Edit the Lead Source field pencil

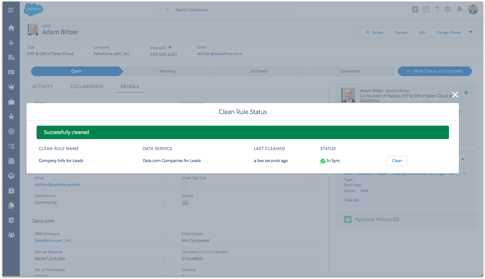164,202
